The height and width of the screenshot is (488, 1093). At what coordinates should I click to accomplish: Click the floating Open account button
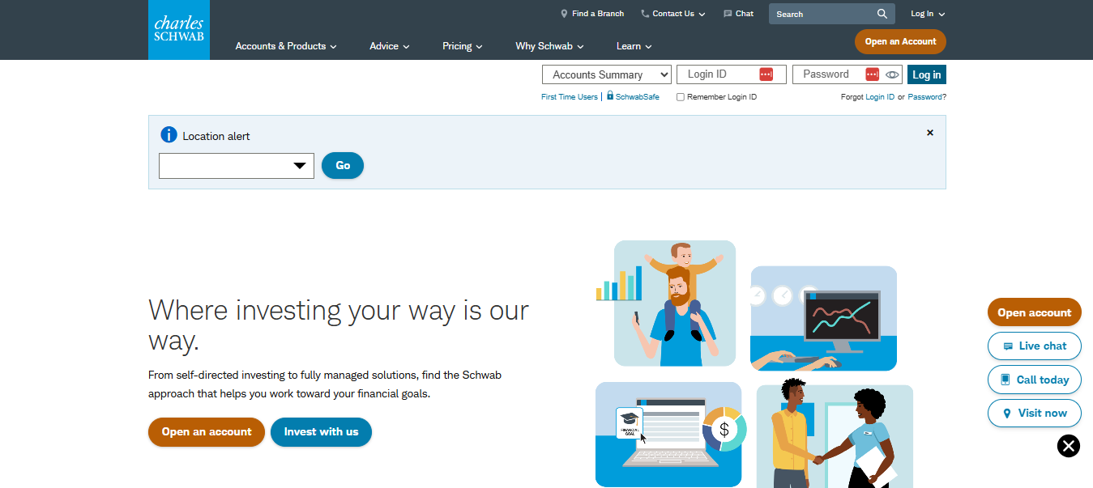[x=1035, y=312]
